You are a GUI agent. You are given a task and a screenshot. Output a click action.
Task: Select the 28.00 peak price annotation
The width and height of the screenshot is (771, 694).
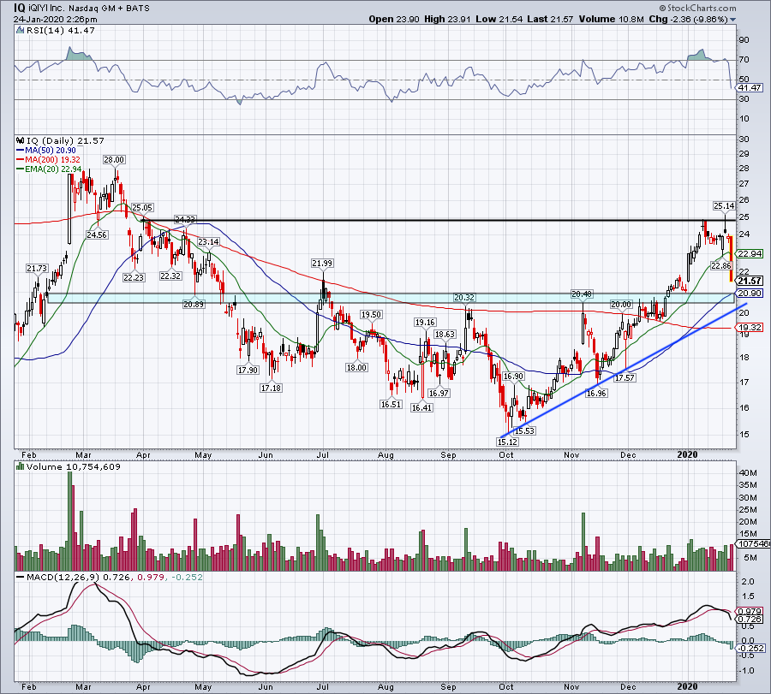click(x=114, y=160)
